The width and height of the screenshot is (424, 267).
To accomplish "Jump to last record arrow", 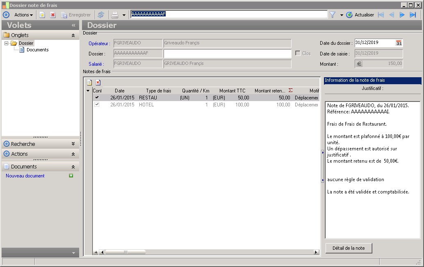I will pos(413,15).
